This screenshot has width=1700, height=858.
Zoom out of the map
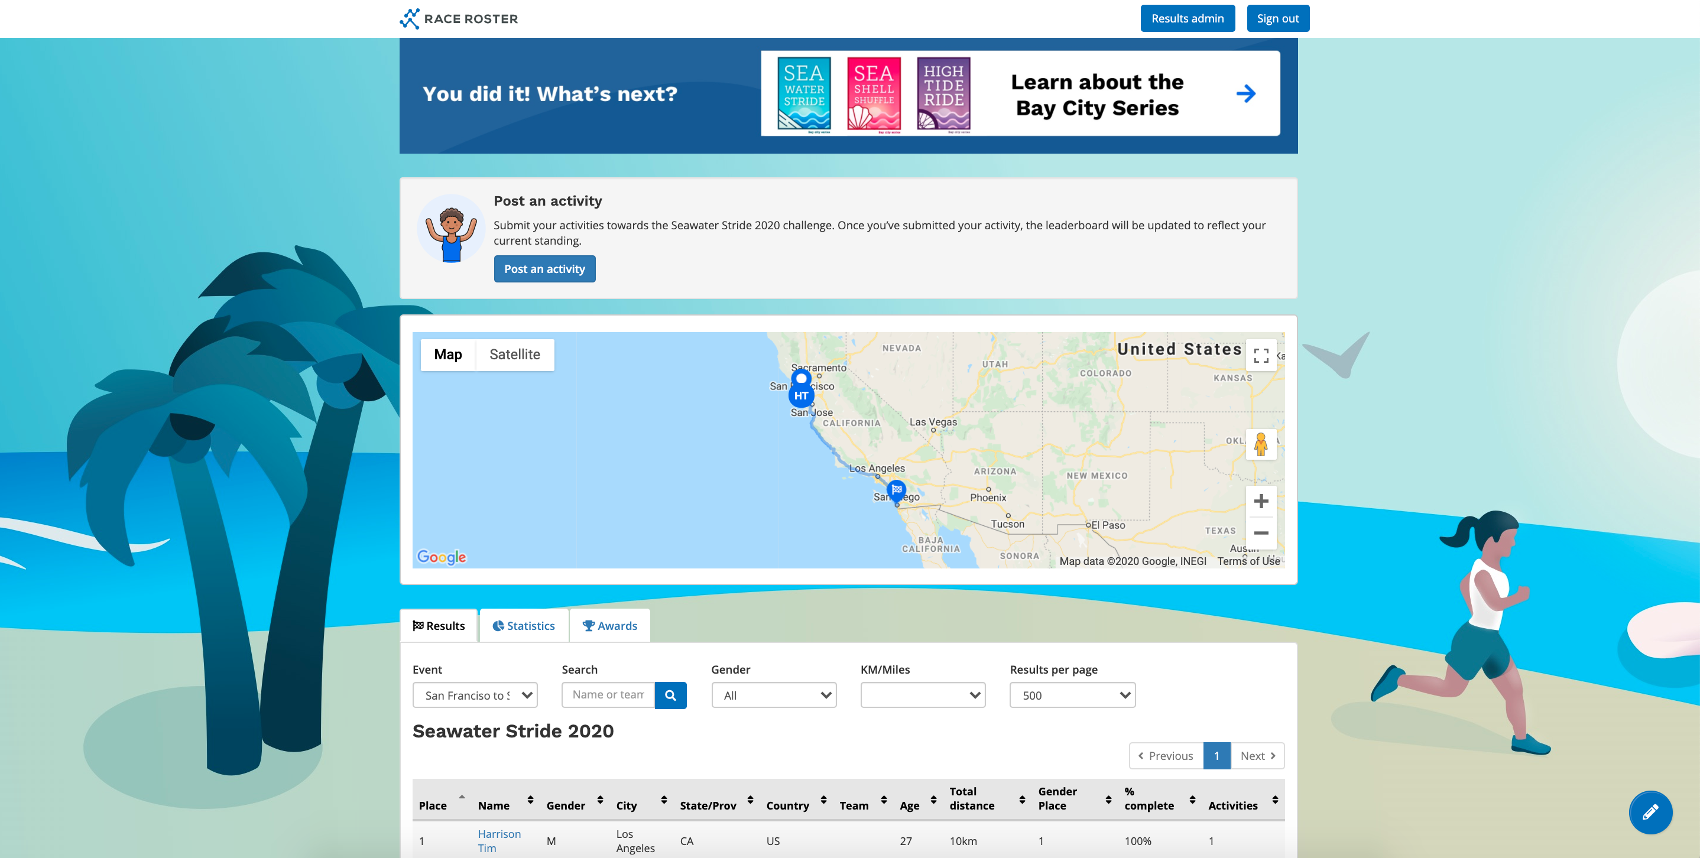click(x=1260, y=533)
